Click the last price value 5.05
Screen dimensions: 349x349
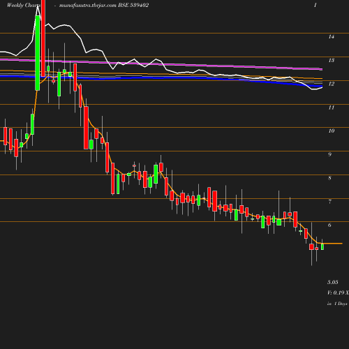click(333, 282)
